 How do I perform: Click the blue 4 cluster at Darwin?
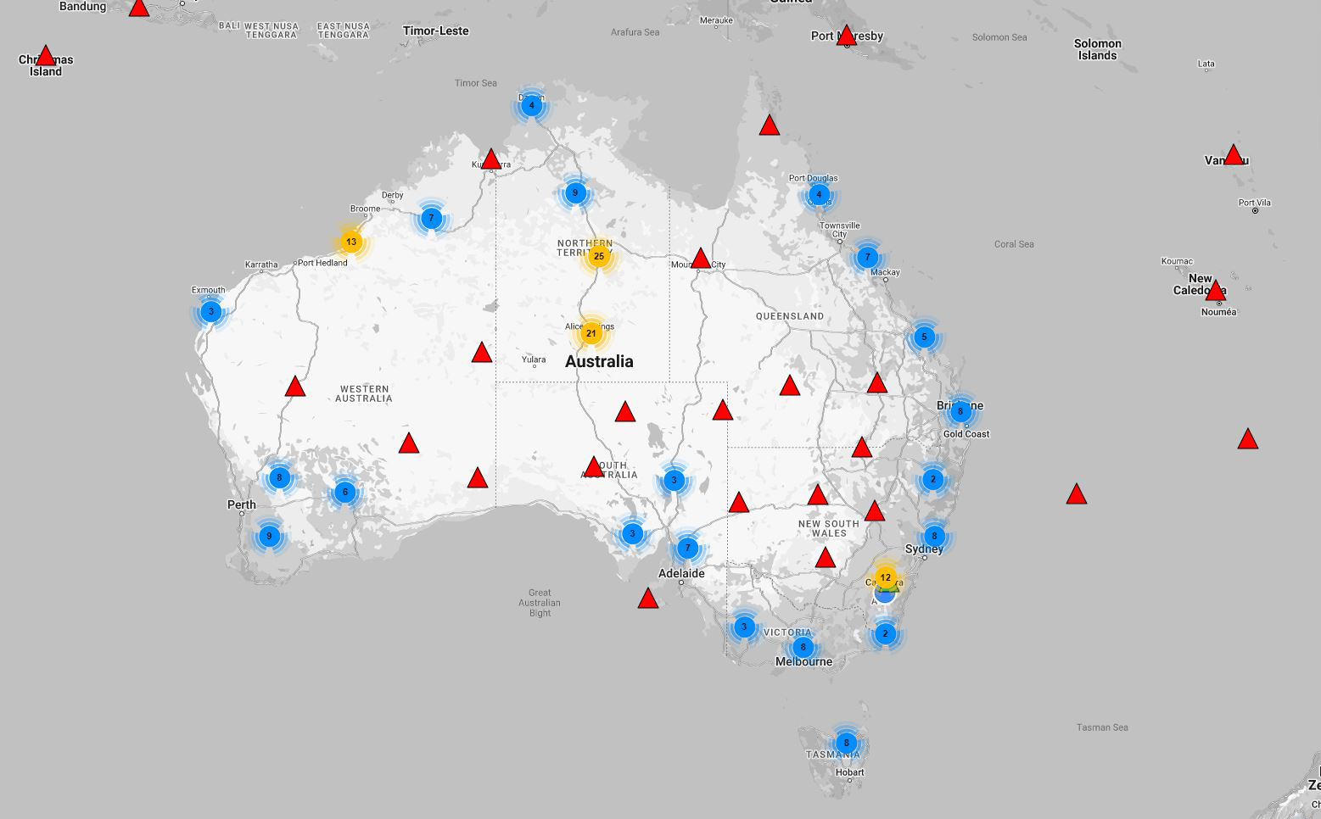point(532,106)
